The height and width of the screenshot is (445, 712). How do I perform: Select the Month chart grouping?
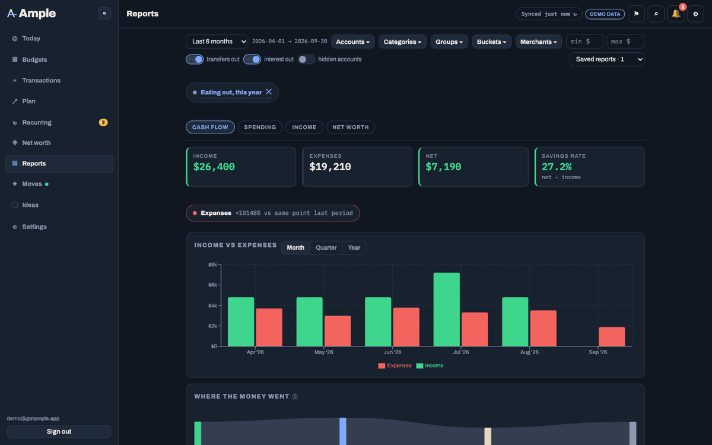coord(295,247)
